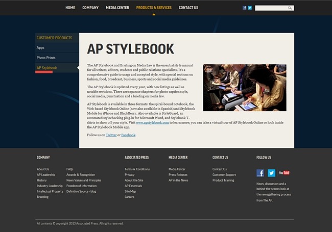Image resolution: width=332 pixels, height=232 pixels.
Task: Open FAQs footer link
Action: pos(70,169)
